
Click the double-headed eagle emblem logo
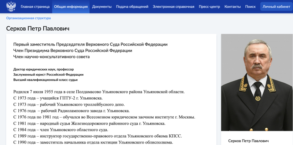[x=11, y=7]
